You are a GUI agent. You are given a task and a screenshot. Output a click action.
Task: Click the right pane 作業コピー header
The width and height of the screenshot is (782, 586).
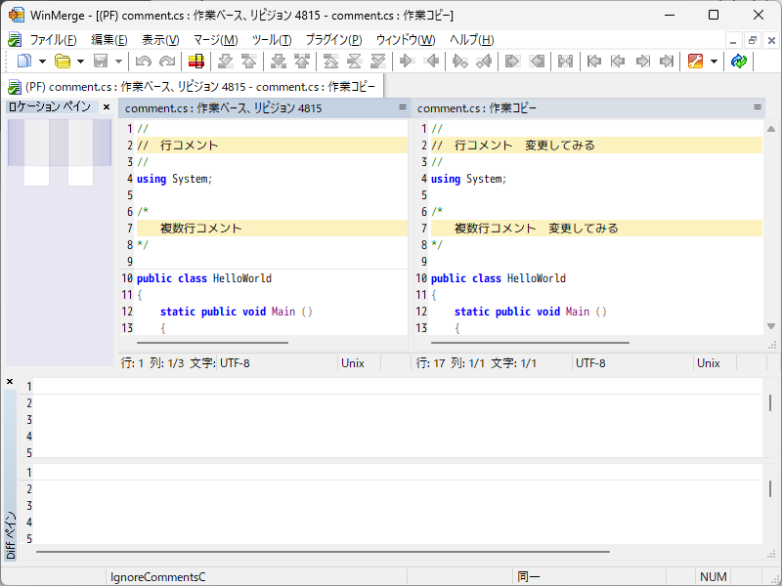(x=477, y=108)
